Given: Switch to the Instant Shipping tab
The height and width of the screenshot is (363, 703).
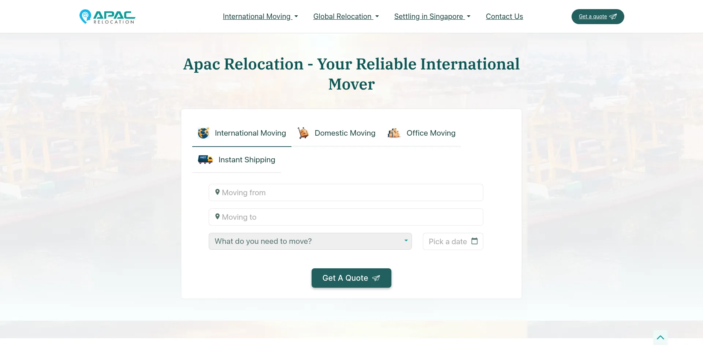Looking at the screenshot, I should click(x=246, y=160).
